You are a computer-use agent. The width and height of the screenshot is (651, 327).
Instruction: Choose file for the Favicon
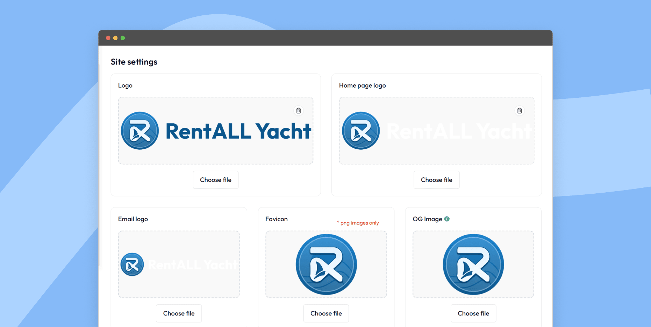click(x=326, y=313)
